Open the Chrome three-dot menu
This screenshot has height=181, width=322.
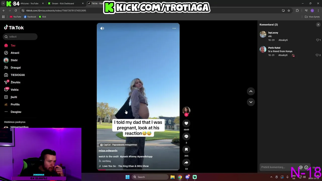(318, 11)
